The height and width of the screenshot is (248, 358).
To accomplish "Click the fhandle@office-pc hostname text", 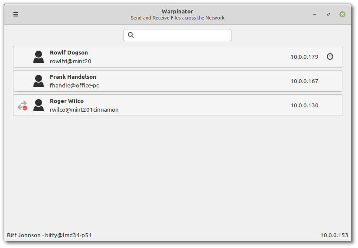I will coord(74,86).
